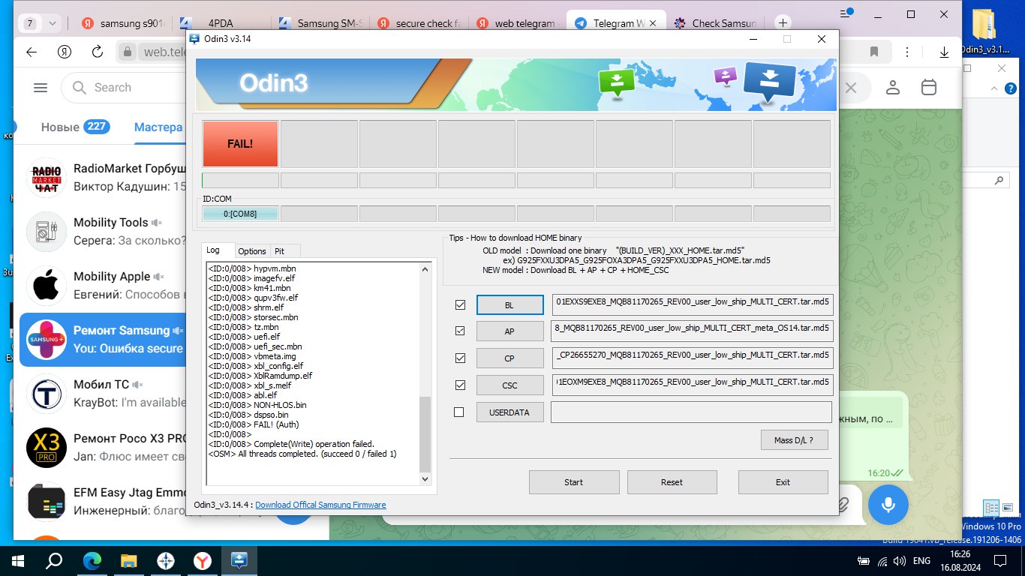The image size is (1025, 576).
Task: Open the Новые chats folder tab
Action: pyautogui.click(x=74, y=127)
